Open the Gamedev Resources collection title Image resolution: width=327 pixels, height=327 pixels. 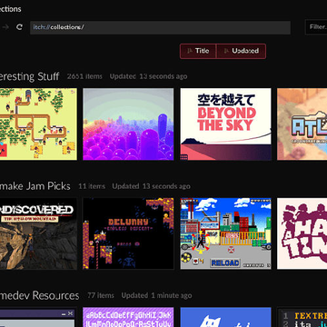pyautogui.click(x=39, y=295)
